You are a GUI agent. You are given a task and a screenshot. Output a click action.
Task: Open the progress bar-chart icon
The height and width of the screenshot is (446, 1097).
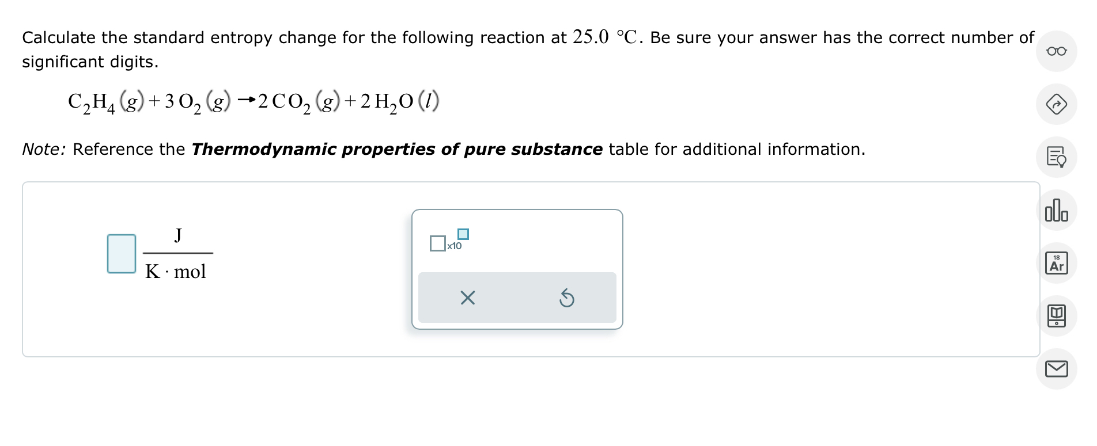pos(1058,211)
